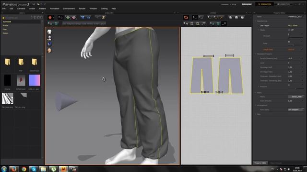Screen dimensions: 307x172
Task: Open Firefox from the taskbar
Action: point(14,169)
